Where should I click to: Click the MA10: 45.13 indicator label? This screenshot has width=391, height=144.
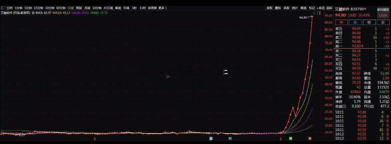coord(61,13)
